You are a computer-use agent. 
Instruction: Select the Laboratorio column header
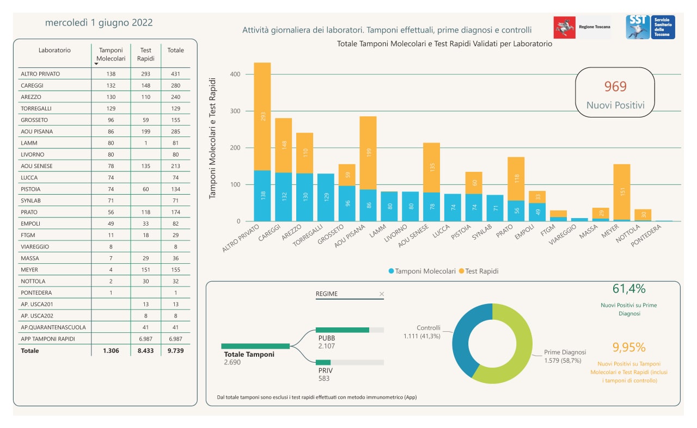coord(54,50)
